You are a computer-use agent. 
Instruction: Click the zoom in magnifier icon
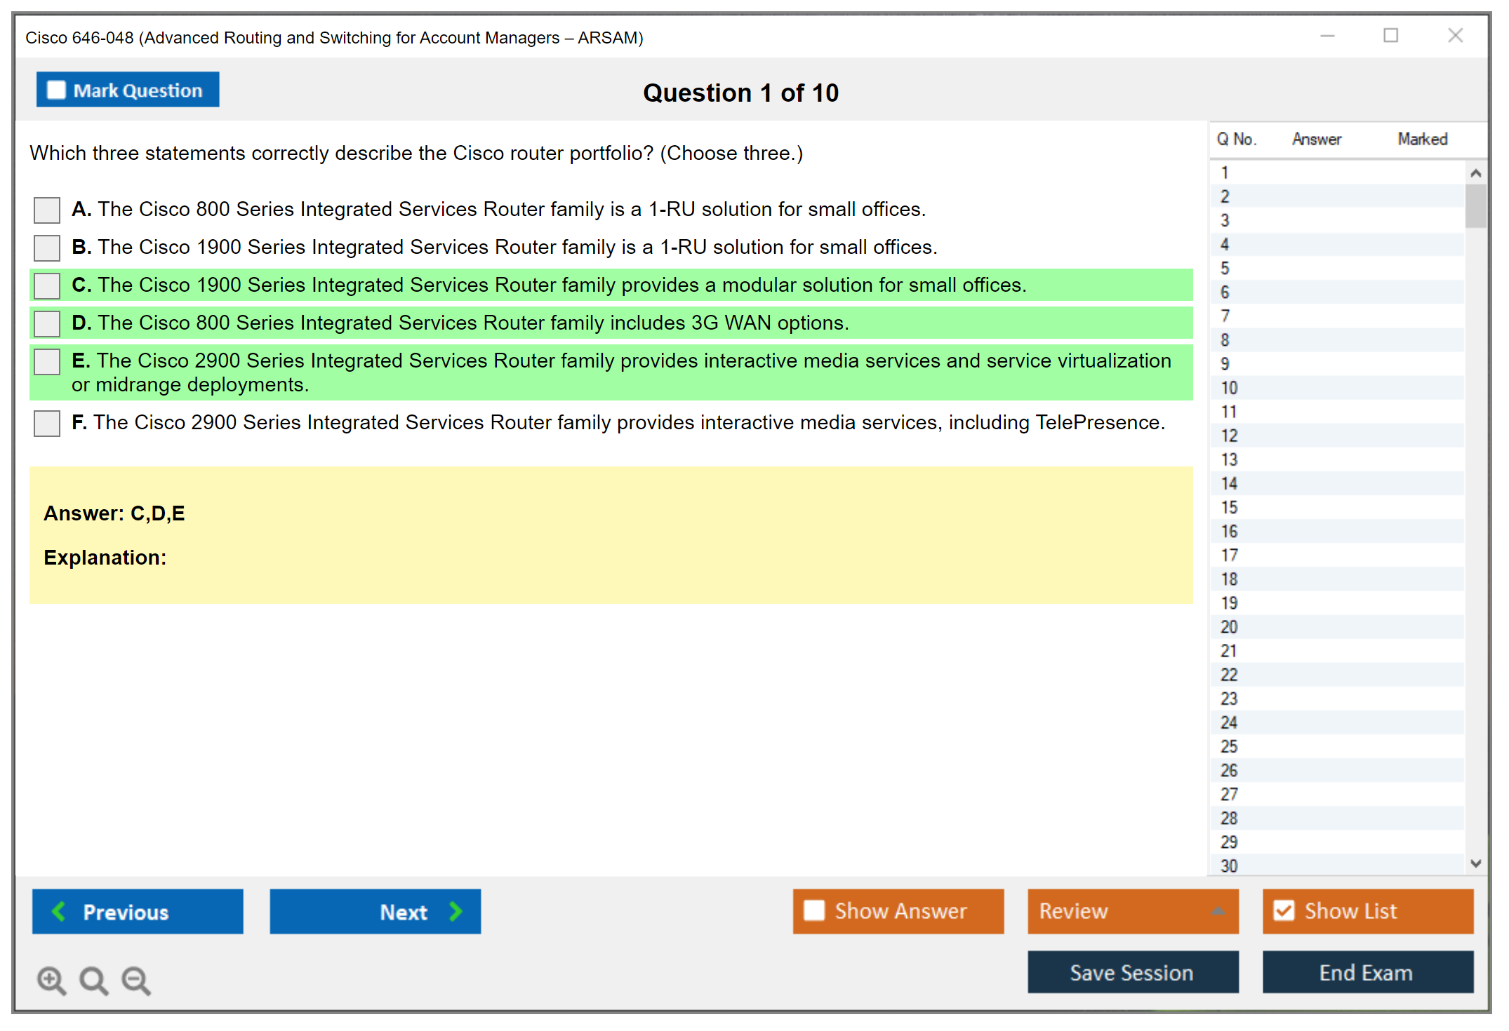[51, 980]
